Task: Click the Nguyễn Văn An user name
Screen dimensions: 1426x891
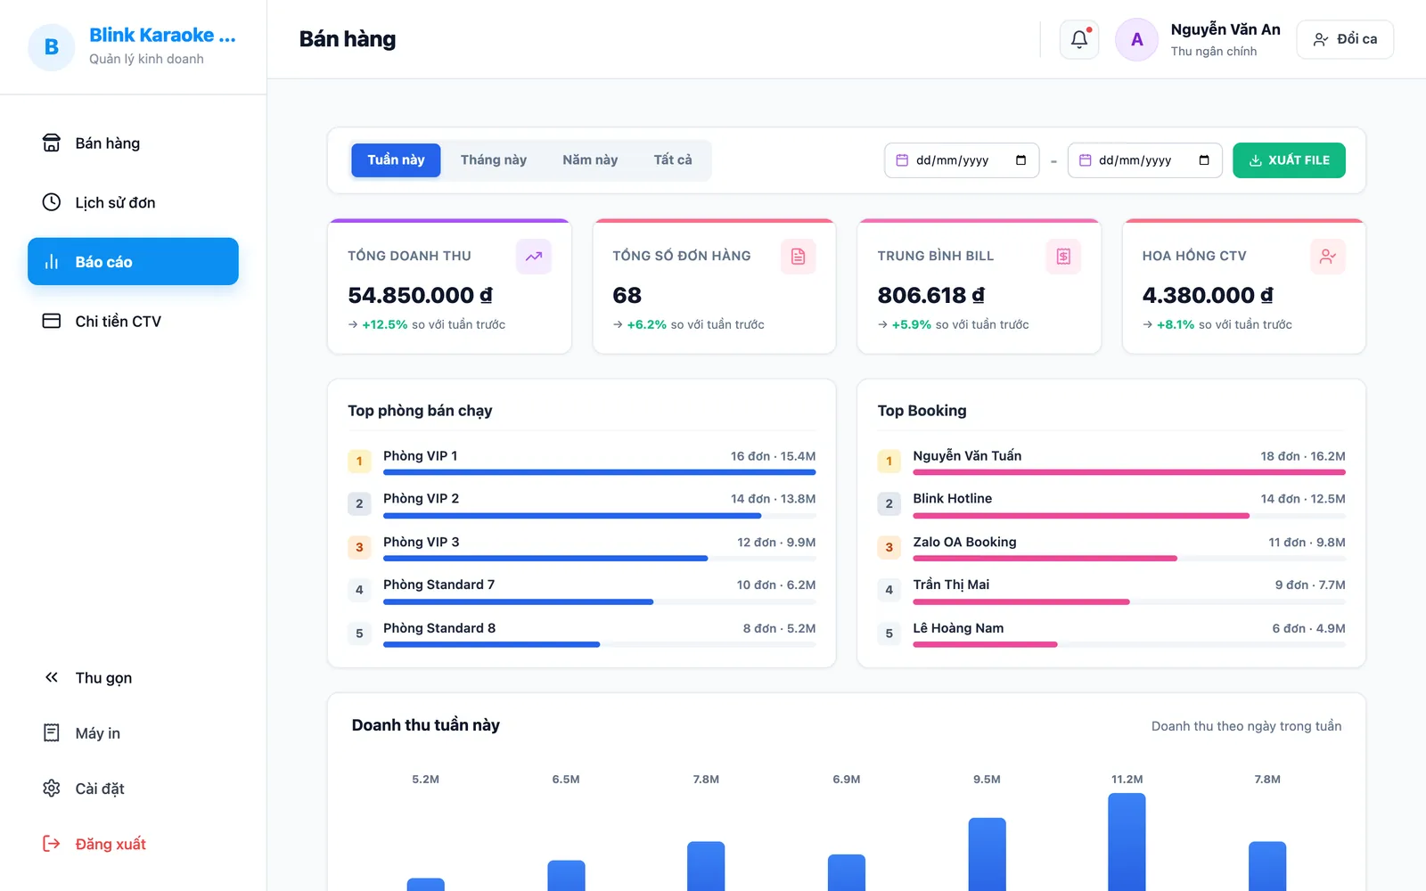Action: [x=1225, y=29]
